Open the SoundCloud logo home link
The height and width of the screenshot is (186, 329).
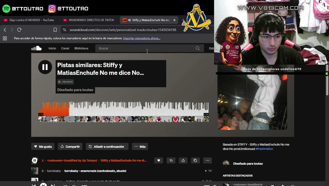pos(36,48)
